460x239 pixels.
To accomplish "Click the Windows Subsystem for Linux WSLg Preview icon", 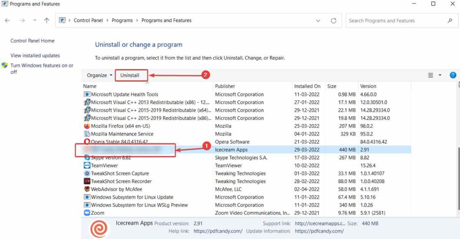I will click(87, 205).
